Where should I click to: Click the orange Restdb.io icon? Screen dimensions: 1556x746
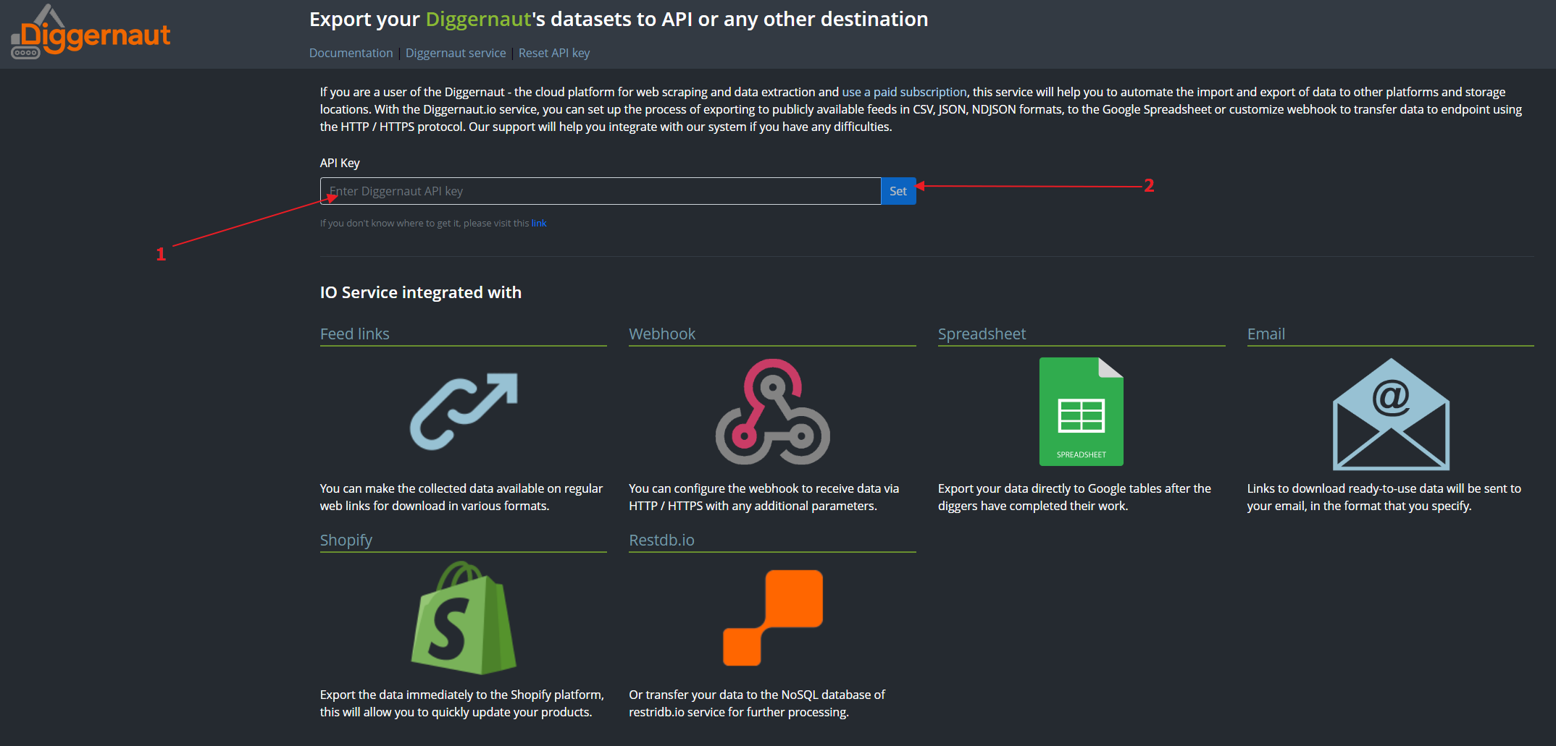(773, 618)
